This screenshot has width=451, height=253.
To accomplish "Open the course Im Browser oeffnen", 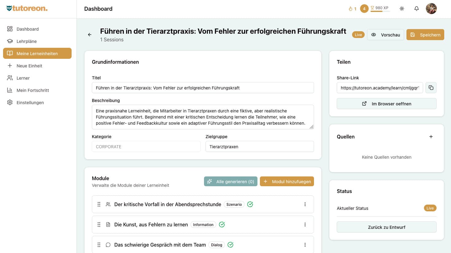I will pos(386,104).
